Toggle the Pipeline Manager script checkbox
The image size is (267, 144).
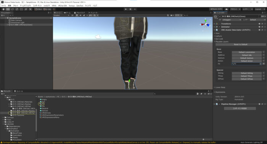tap(219, 104)
